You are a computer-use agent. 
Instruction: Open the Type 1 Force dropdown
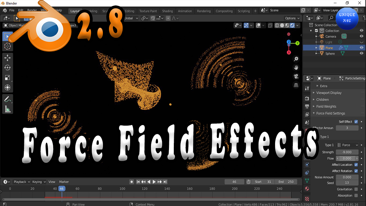click(x=347, y=145)
